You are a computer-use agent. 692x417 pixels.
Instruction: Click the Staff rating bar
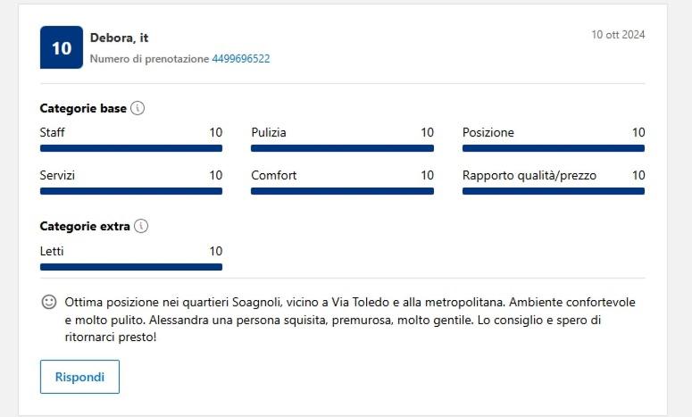[131, 148]
